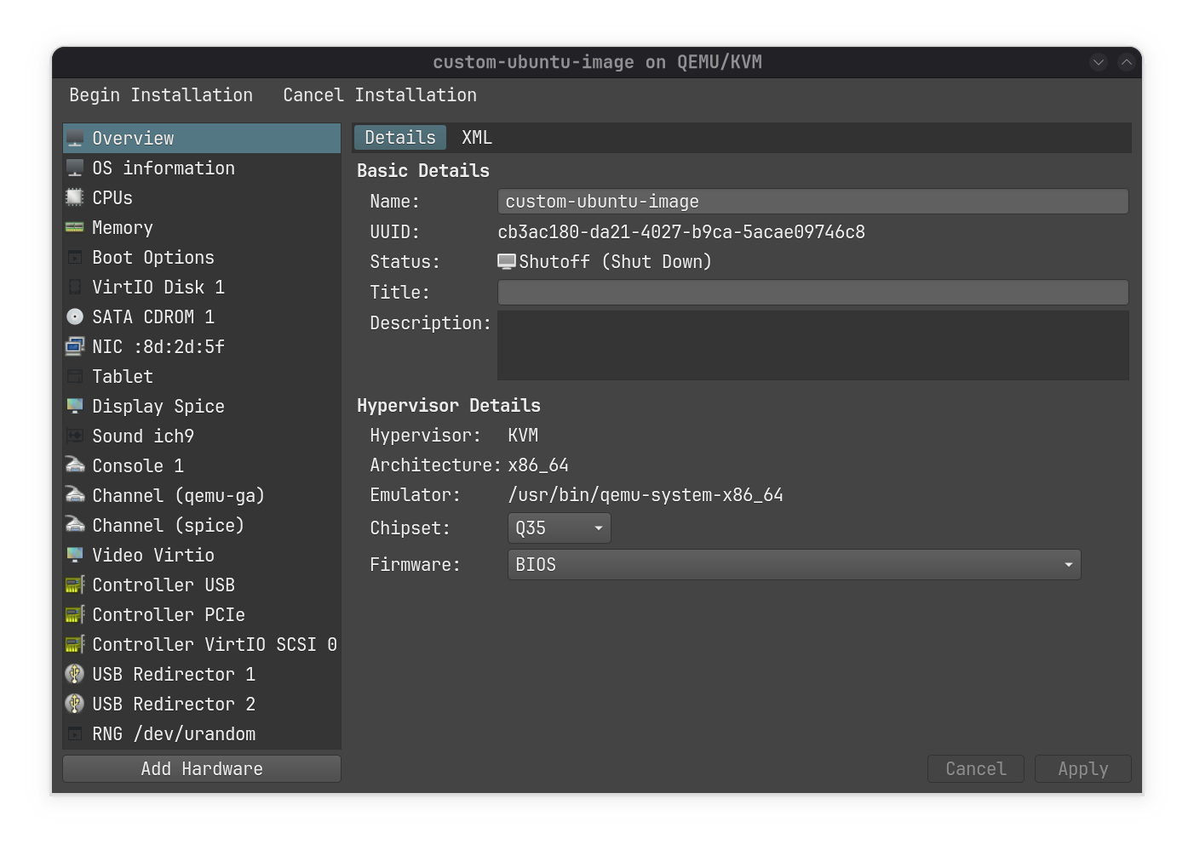
Task: Select the Channel (spice) row label
Action: coord(169,526)
